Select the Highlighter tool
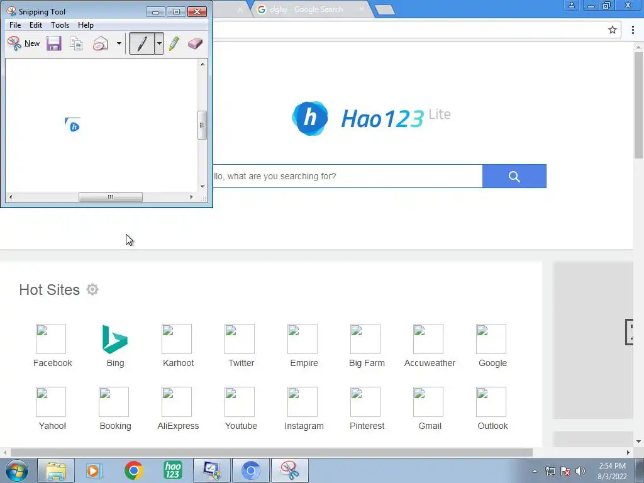This screenshot has width=644, height=483. (174, 43)
